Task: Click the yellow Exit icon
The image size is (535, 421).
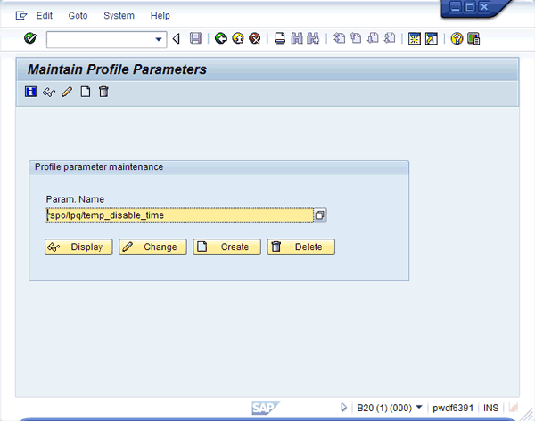Action: tap(238, 38)
